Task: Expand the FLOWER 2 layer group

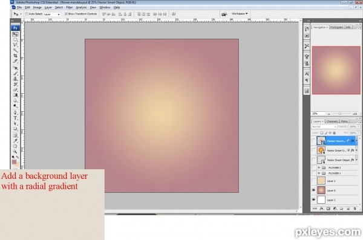Action: (319, 167)
